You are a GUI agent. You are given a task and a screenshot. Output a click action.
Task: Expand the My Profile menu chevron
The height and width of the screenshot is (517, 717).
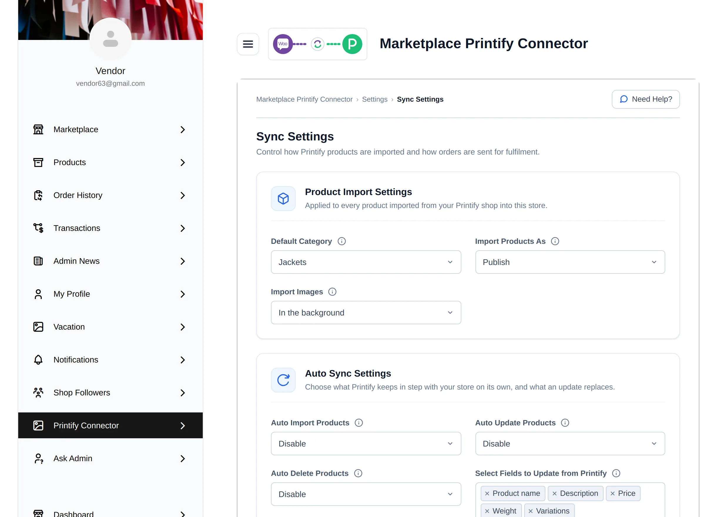[182, 294]
